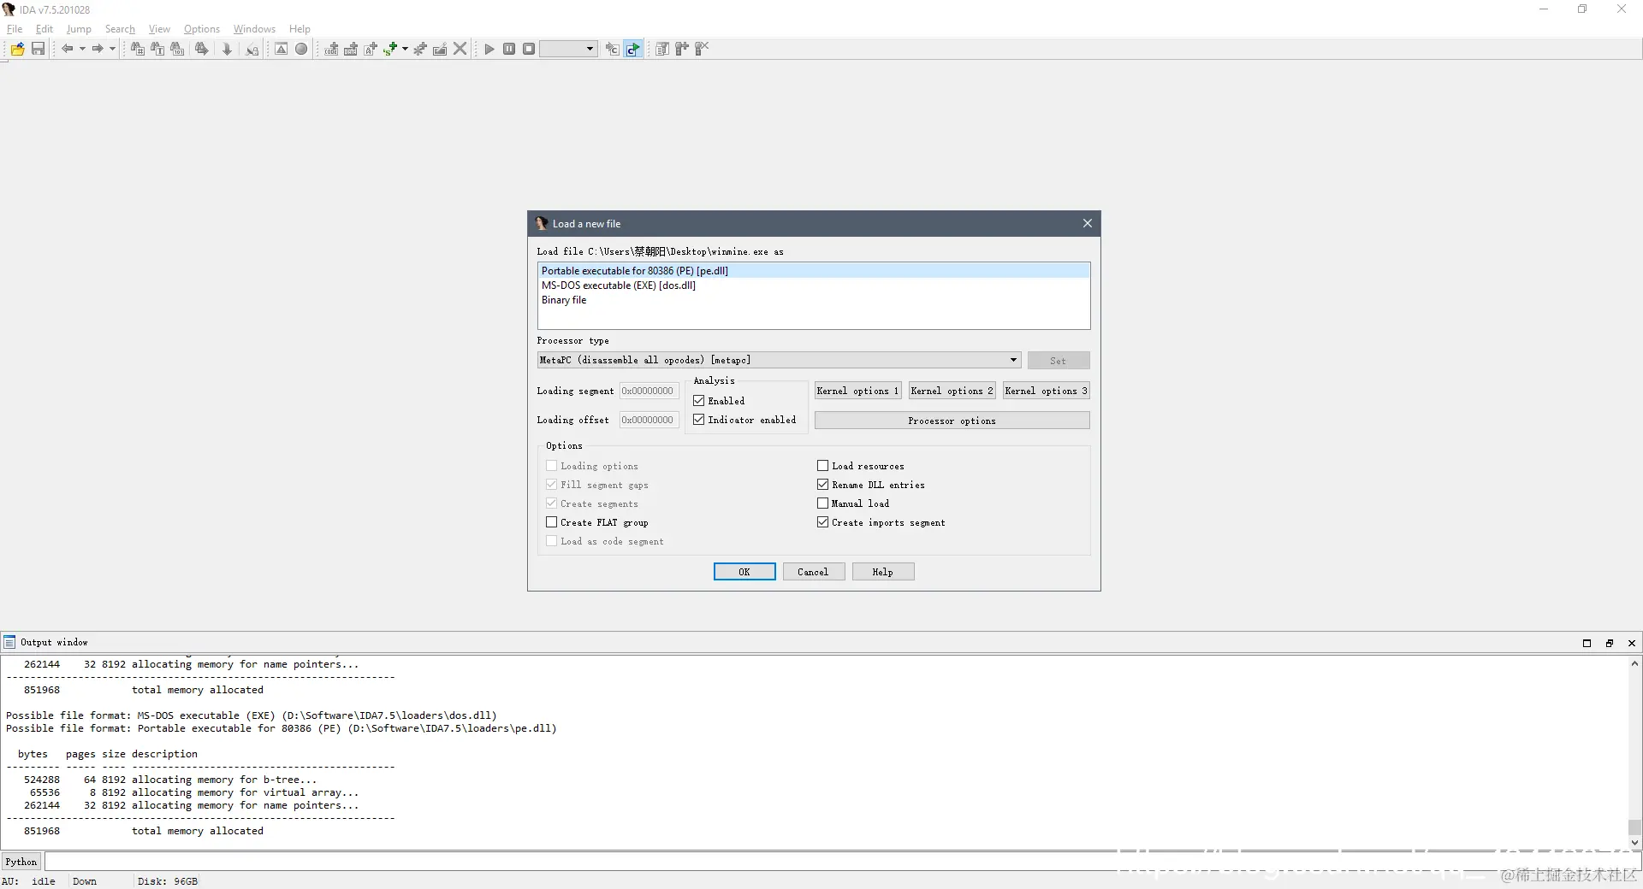Image resolution: width=1643 pixels, height=889 pixels.
Task: Click the green plus structure icon
Action: (x=390, y=49)
